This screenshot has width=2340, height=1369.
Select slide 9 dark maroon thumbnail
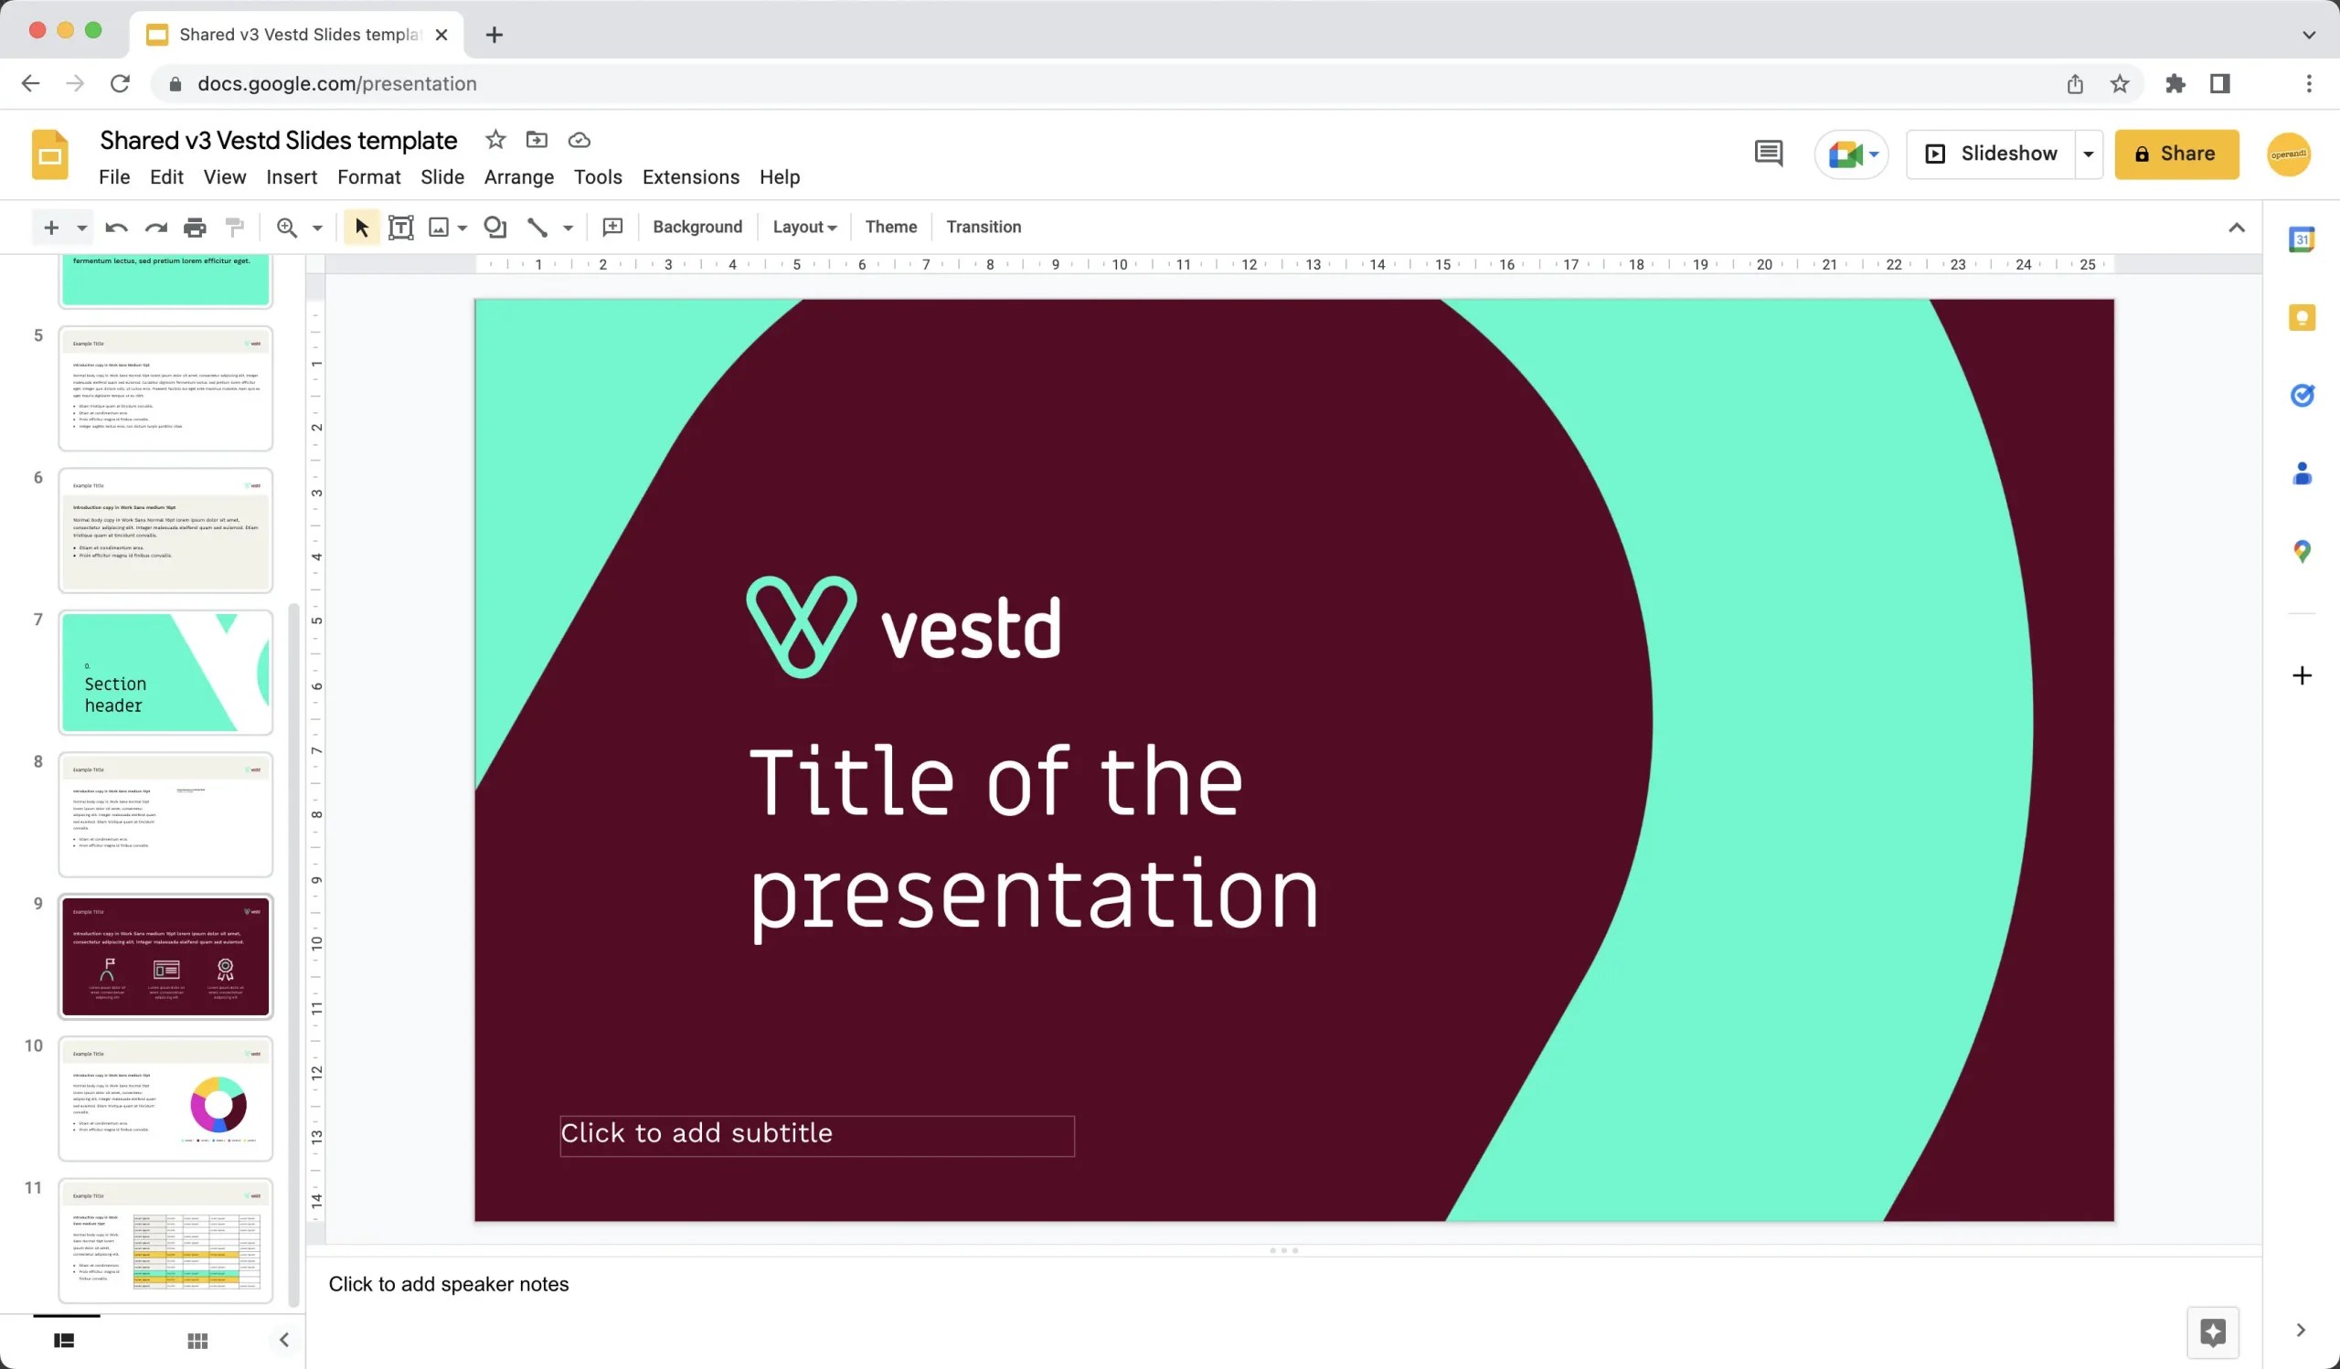pyautogui.click(x=165, y=956)
